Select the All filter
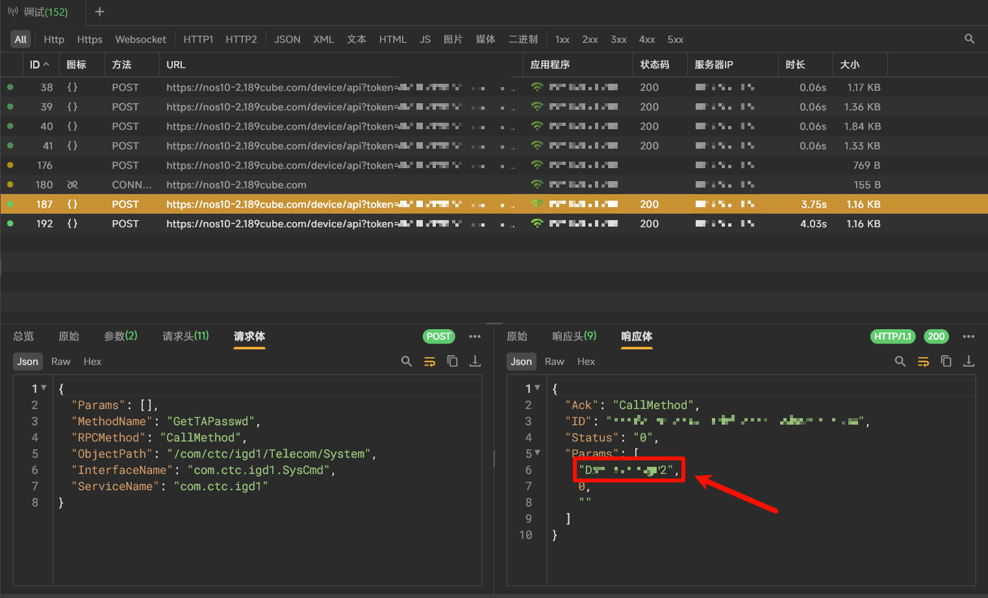The width and height of the screenshot is (988, 598). tap(21, 39)
